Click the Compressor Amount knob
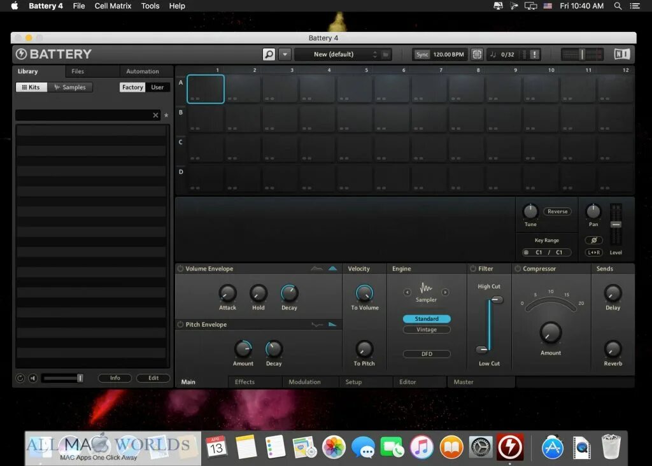The height and width of the screenshot is (466, 652). pyautogui.click(x=551, y=333)
